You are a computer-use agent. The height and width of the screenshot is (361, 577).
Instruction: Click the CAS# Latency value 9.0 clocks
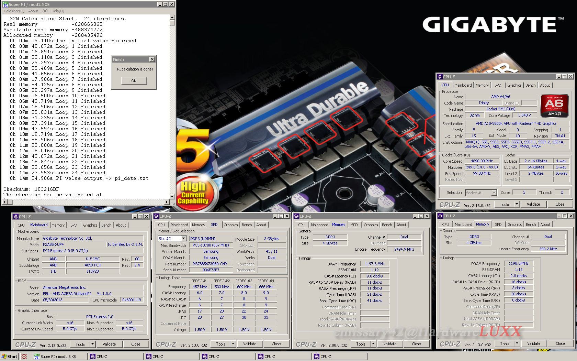pos(374,276)
